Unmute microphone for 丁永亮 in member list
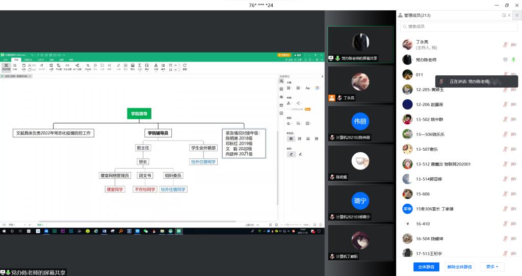Screen dimensions: 522x276 (505, 45)
